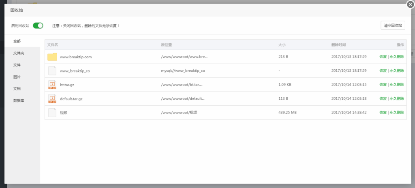Screen dimensions: 415x188
Task: Restore the www.breaktip.com folder
Action: tap(383, 57)
